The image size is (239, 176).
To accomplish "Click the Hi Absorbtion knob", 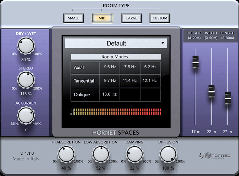I will (x=66, y=154).
